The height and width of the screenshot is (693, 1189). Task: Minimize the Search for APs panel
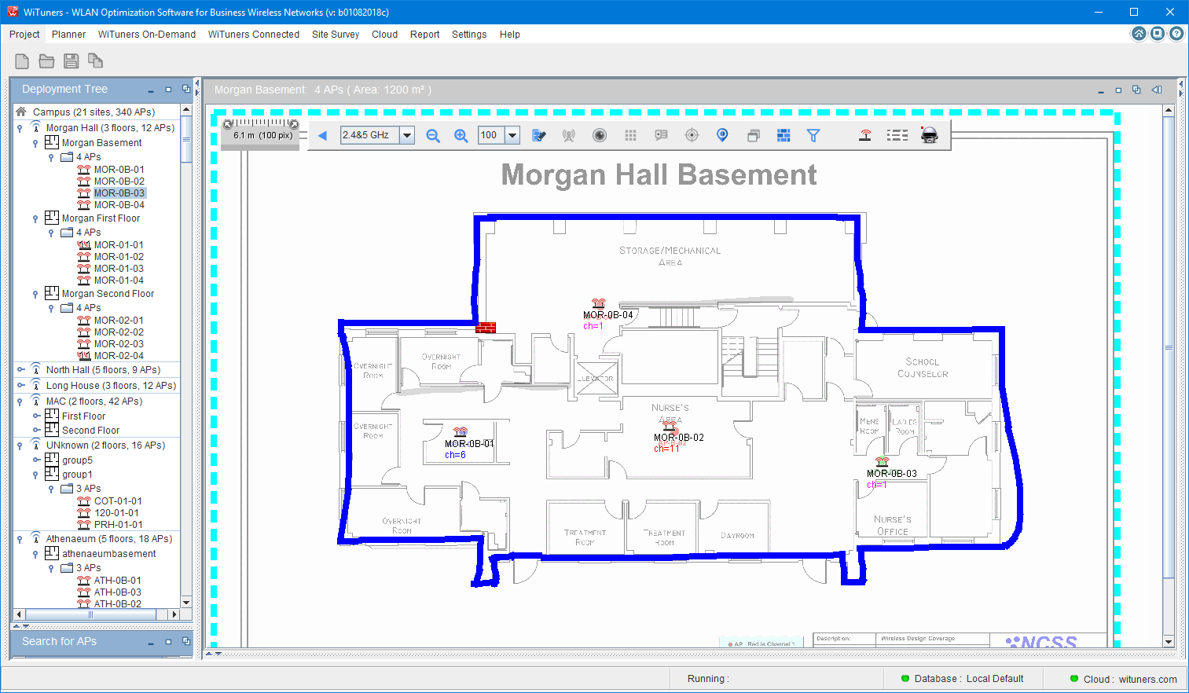click(151, 643)
